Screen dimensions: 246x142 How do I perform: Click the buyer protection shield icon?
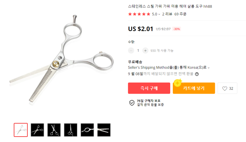[132, 103]
